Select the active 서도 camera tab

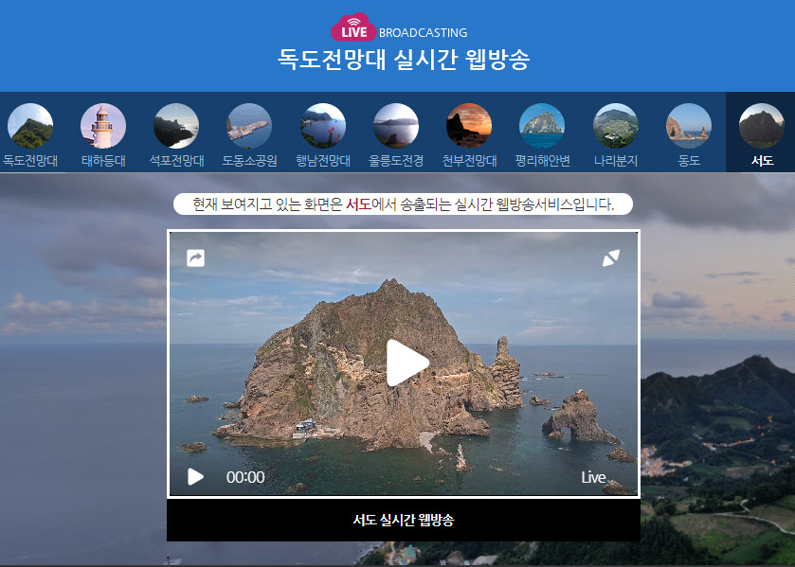(761, 132)
